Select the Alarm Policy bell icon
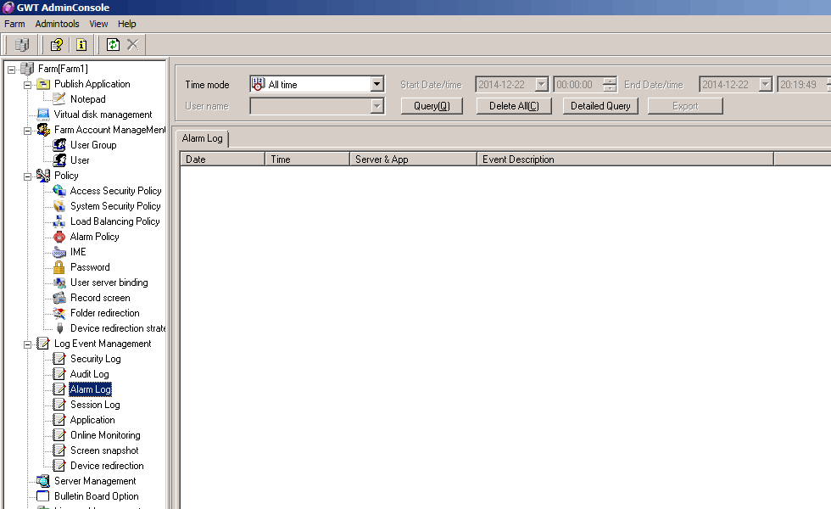The height and width of the screenshot is (509, 831). click(59, 237)
